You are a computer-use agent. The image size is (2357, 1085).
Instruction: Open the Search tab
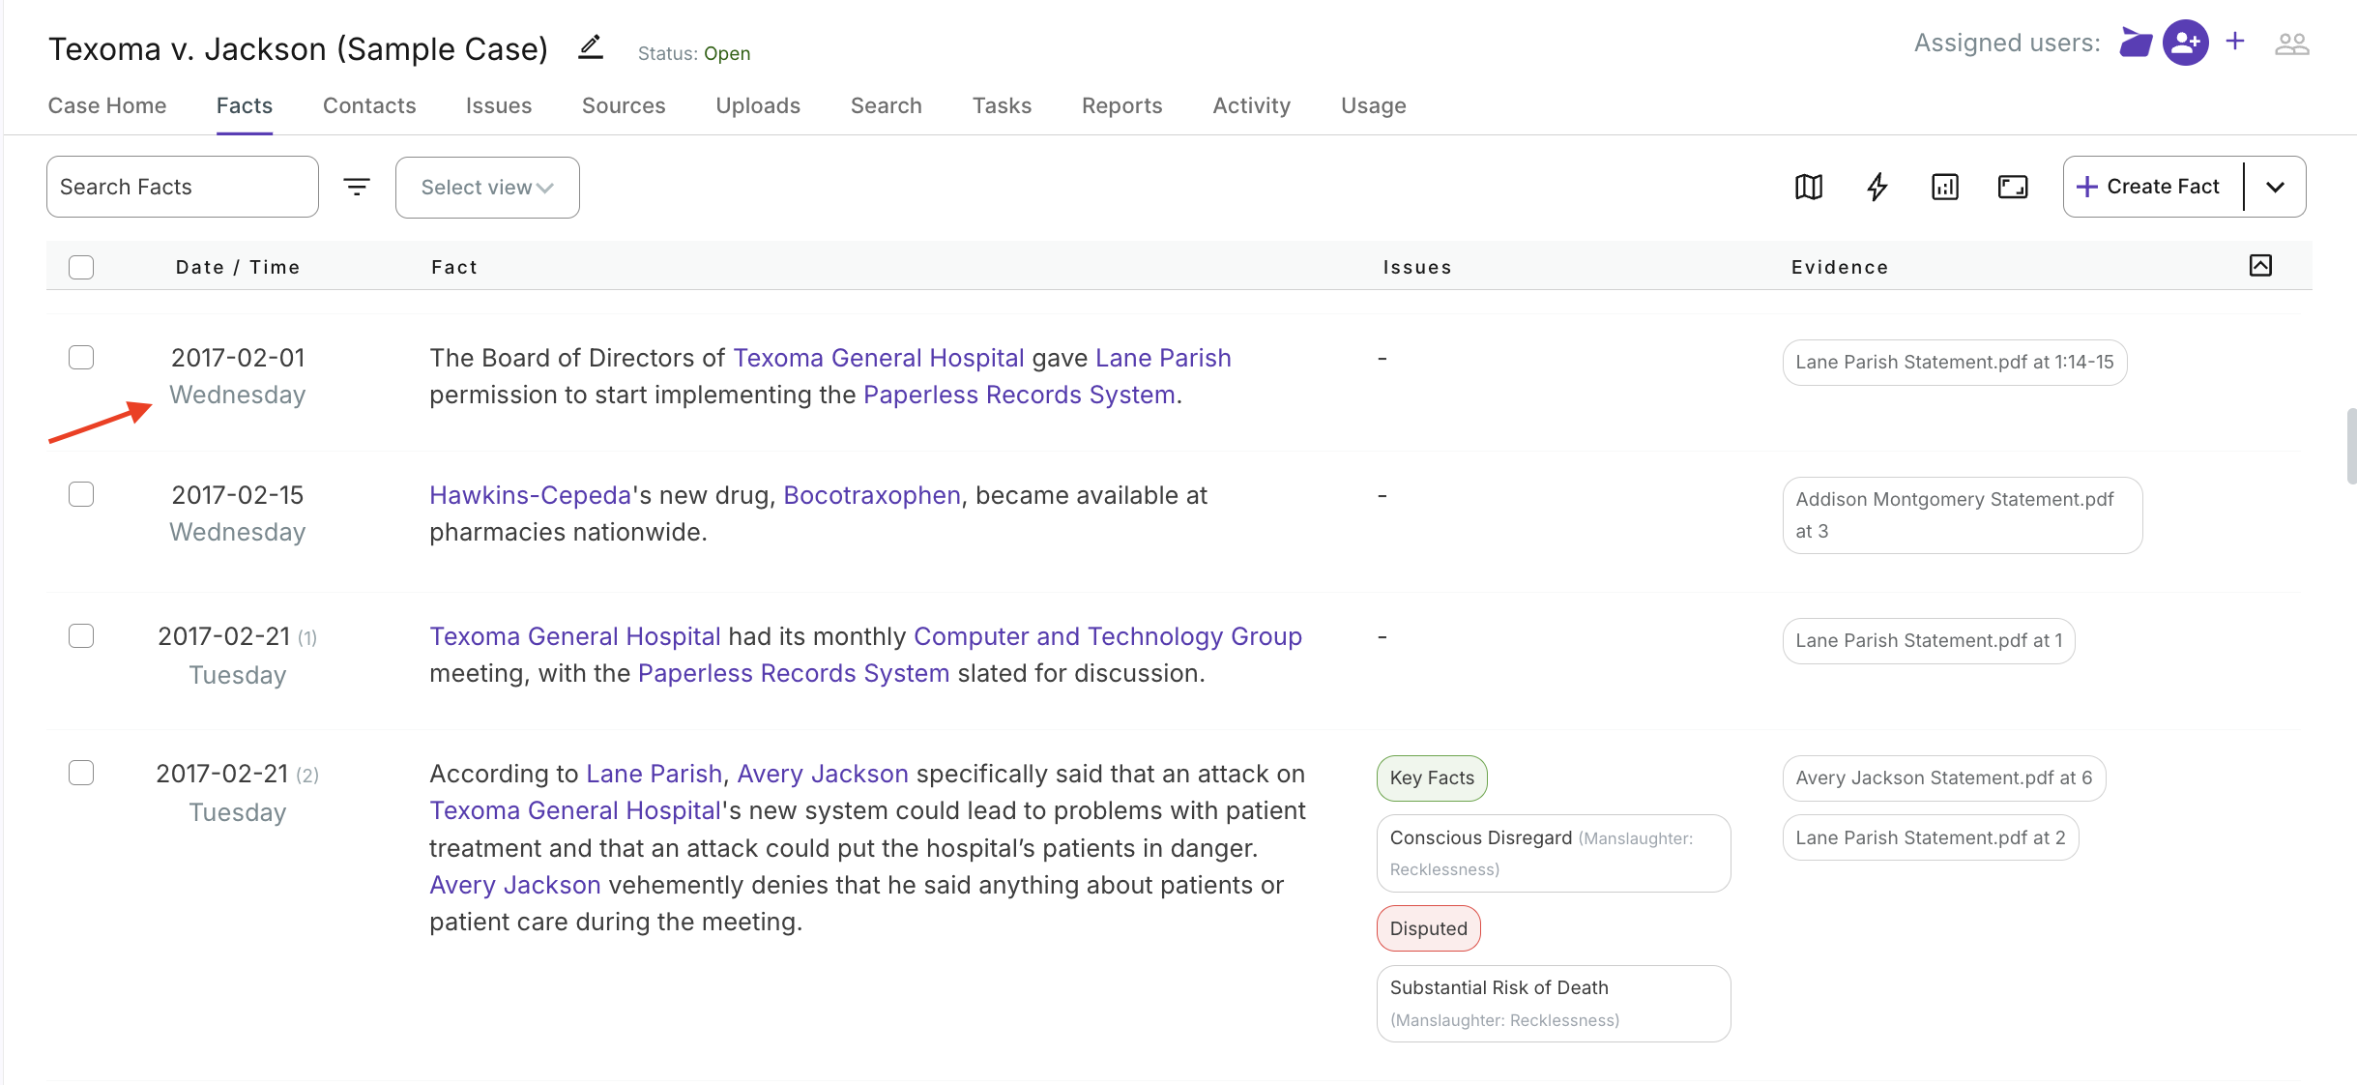tap(887, 105)
